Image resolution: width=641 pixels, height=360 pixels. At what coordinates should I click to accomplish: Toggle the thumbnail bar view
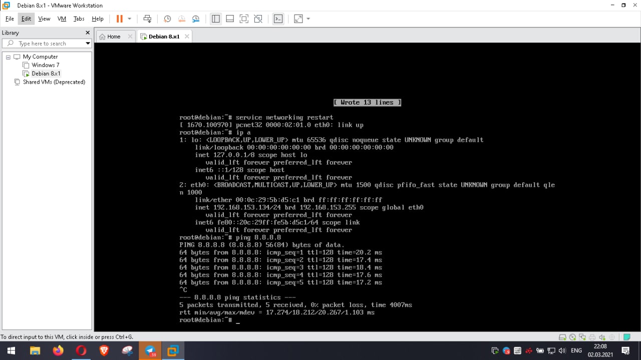230,19
